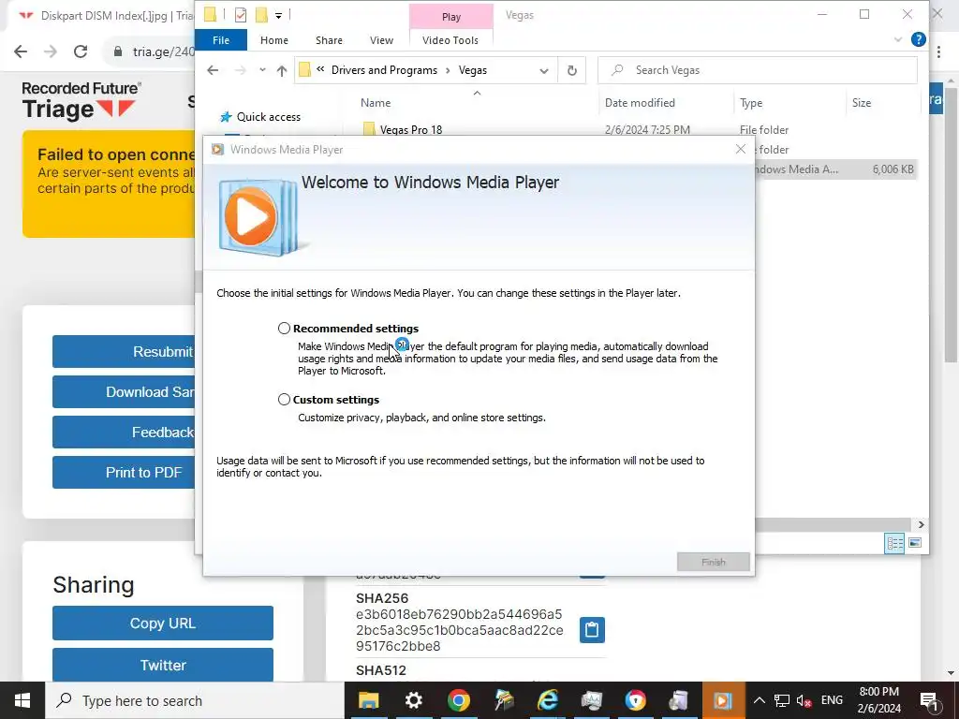Open Internet Explorer from the taskbar

click(547, 700)
